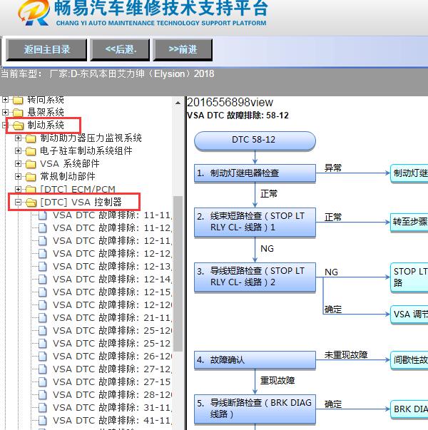This screenshot has width=428, height=430.
Task: Select 悬架系统 folder icon
Action: click(x=18, y=113)
